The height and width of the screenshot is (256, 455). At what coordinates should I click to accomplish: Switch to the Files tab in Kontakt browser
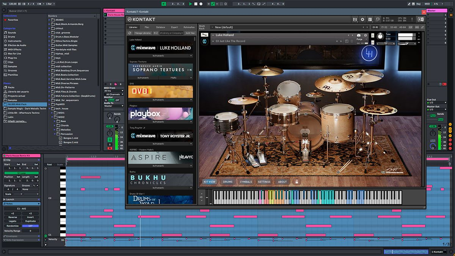point(147,27)
